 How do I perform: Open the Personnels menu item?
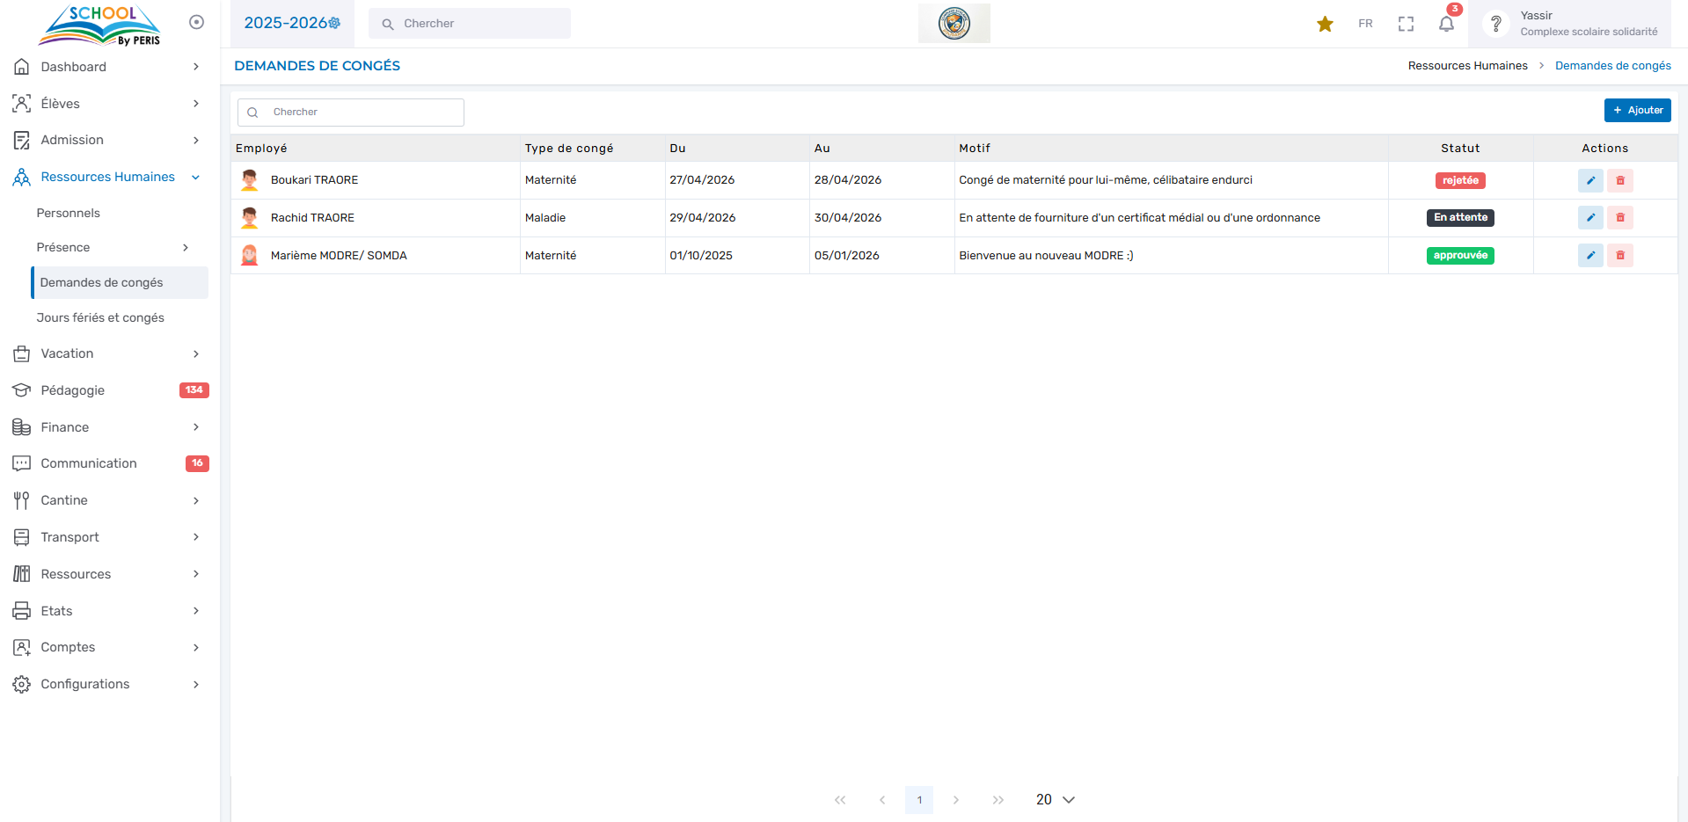(x=69, y=213)
